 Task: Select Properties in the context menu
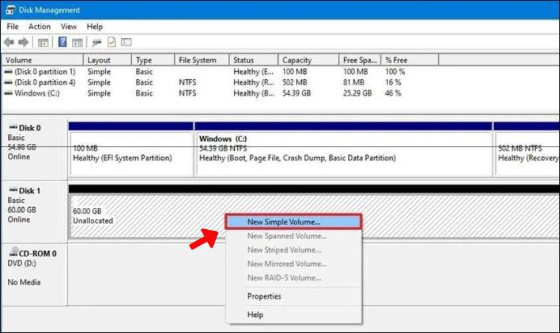tap(264, 296)
